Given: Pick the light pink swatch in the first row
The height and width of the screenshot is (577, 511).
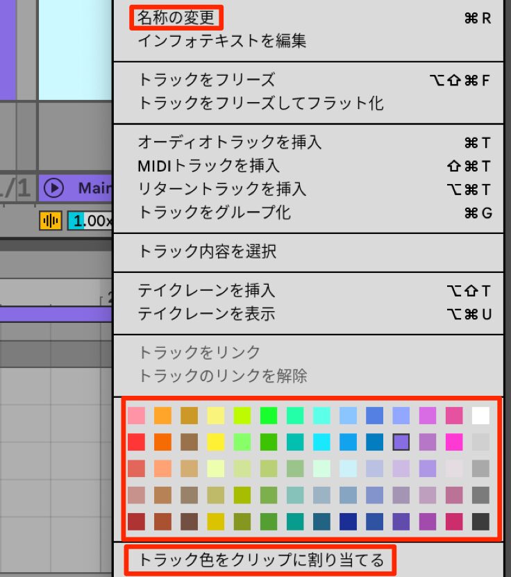Looking at the screenshot, I should click(x=136, y=415).
